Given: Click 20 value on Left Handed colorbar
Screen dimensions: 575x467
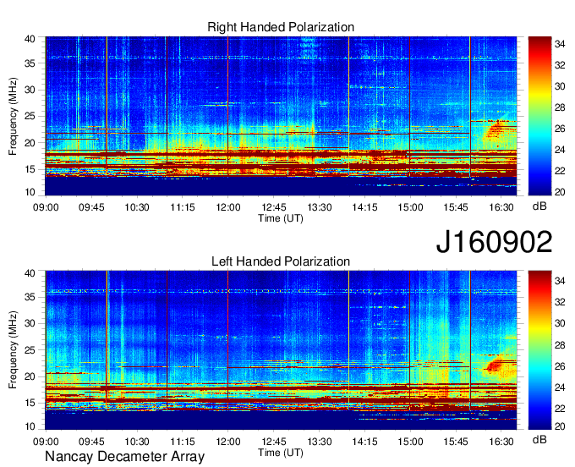Looking at the screenshot, I should point(560,426).
